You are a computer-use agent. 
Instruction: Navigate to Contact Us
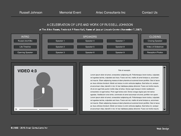pos(150,12)
